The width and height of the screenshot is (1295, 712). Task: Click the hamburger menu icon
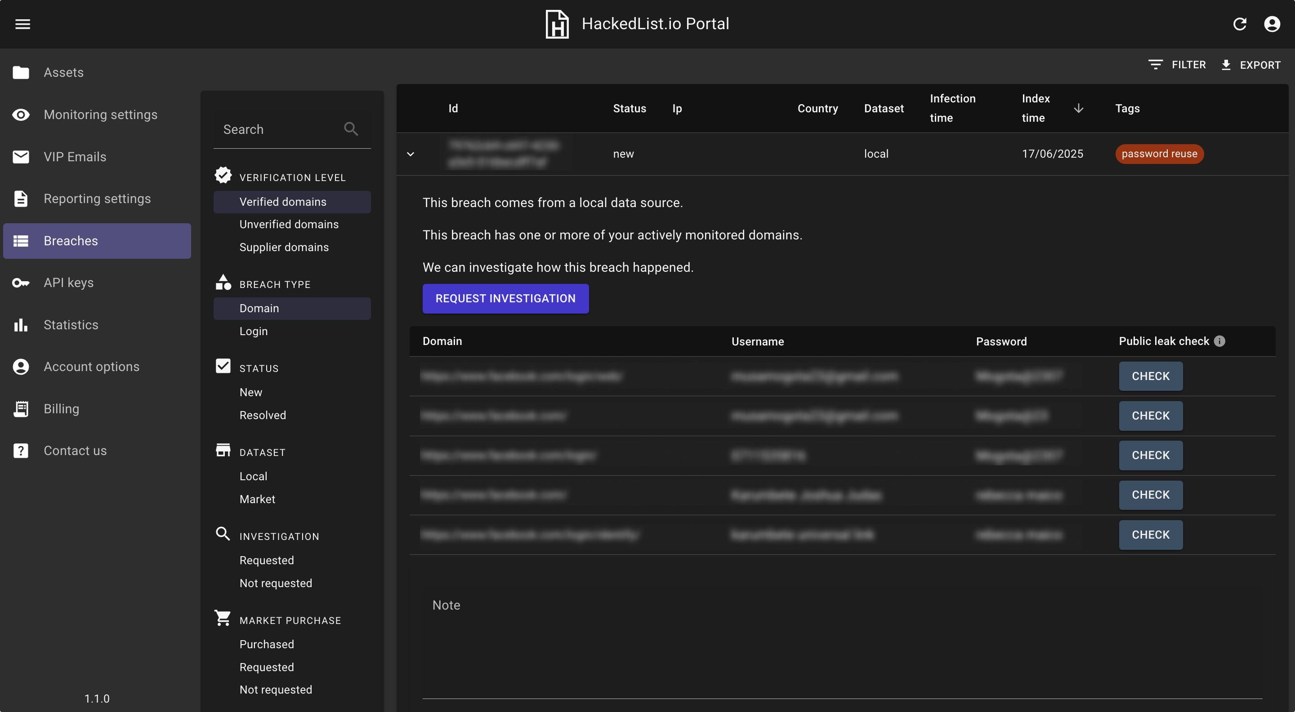point(22,24)
